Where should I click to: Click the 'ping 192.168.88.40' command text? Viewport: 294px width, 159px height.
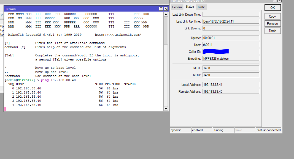click(x=58, y=80)
